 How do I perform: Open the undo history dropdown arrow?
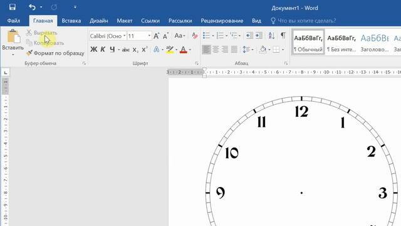click(41, 7)
